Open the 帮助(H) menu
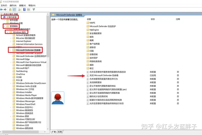Screen dimensions: 202x135 [32, 5]
